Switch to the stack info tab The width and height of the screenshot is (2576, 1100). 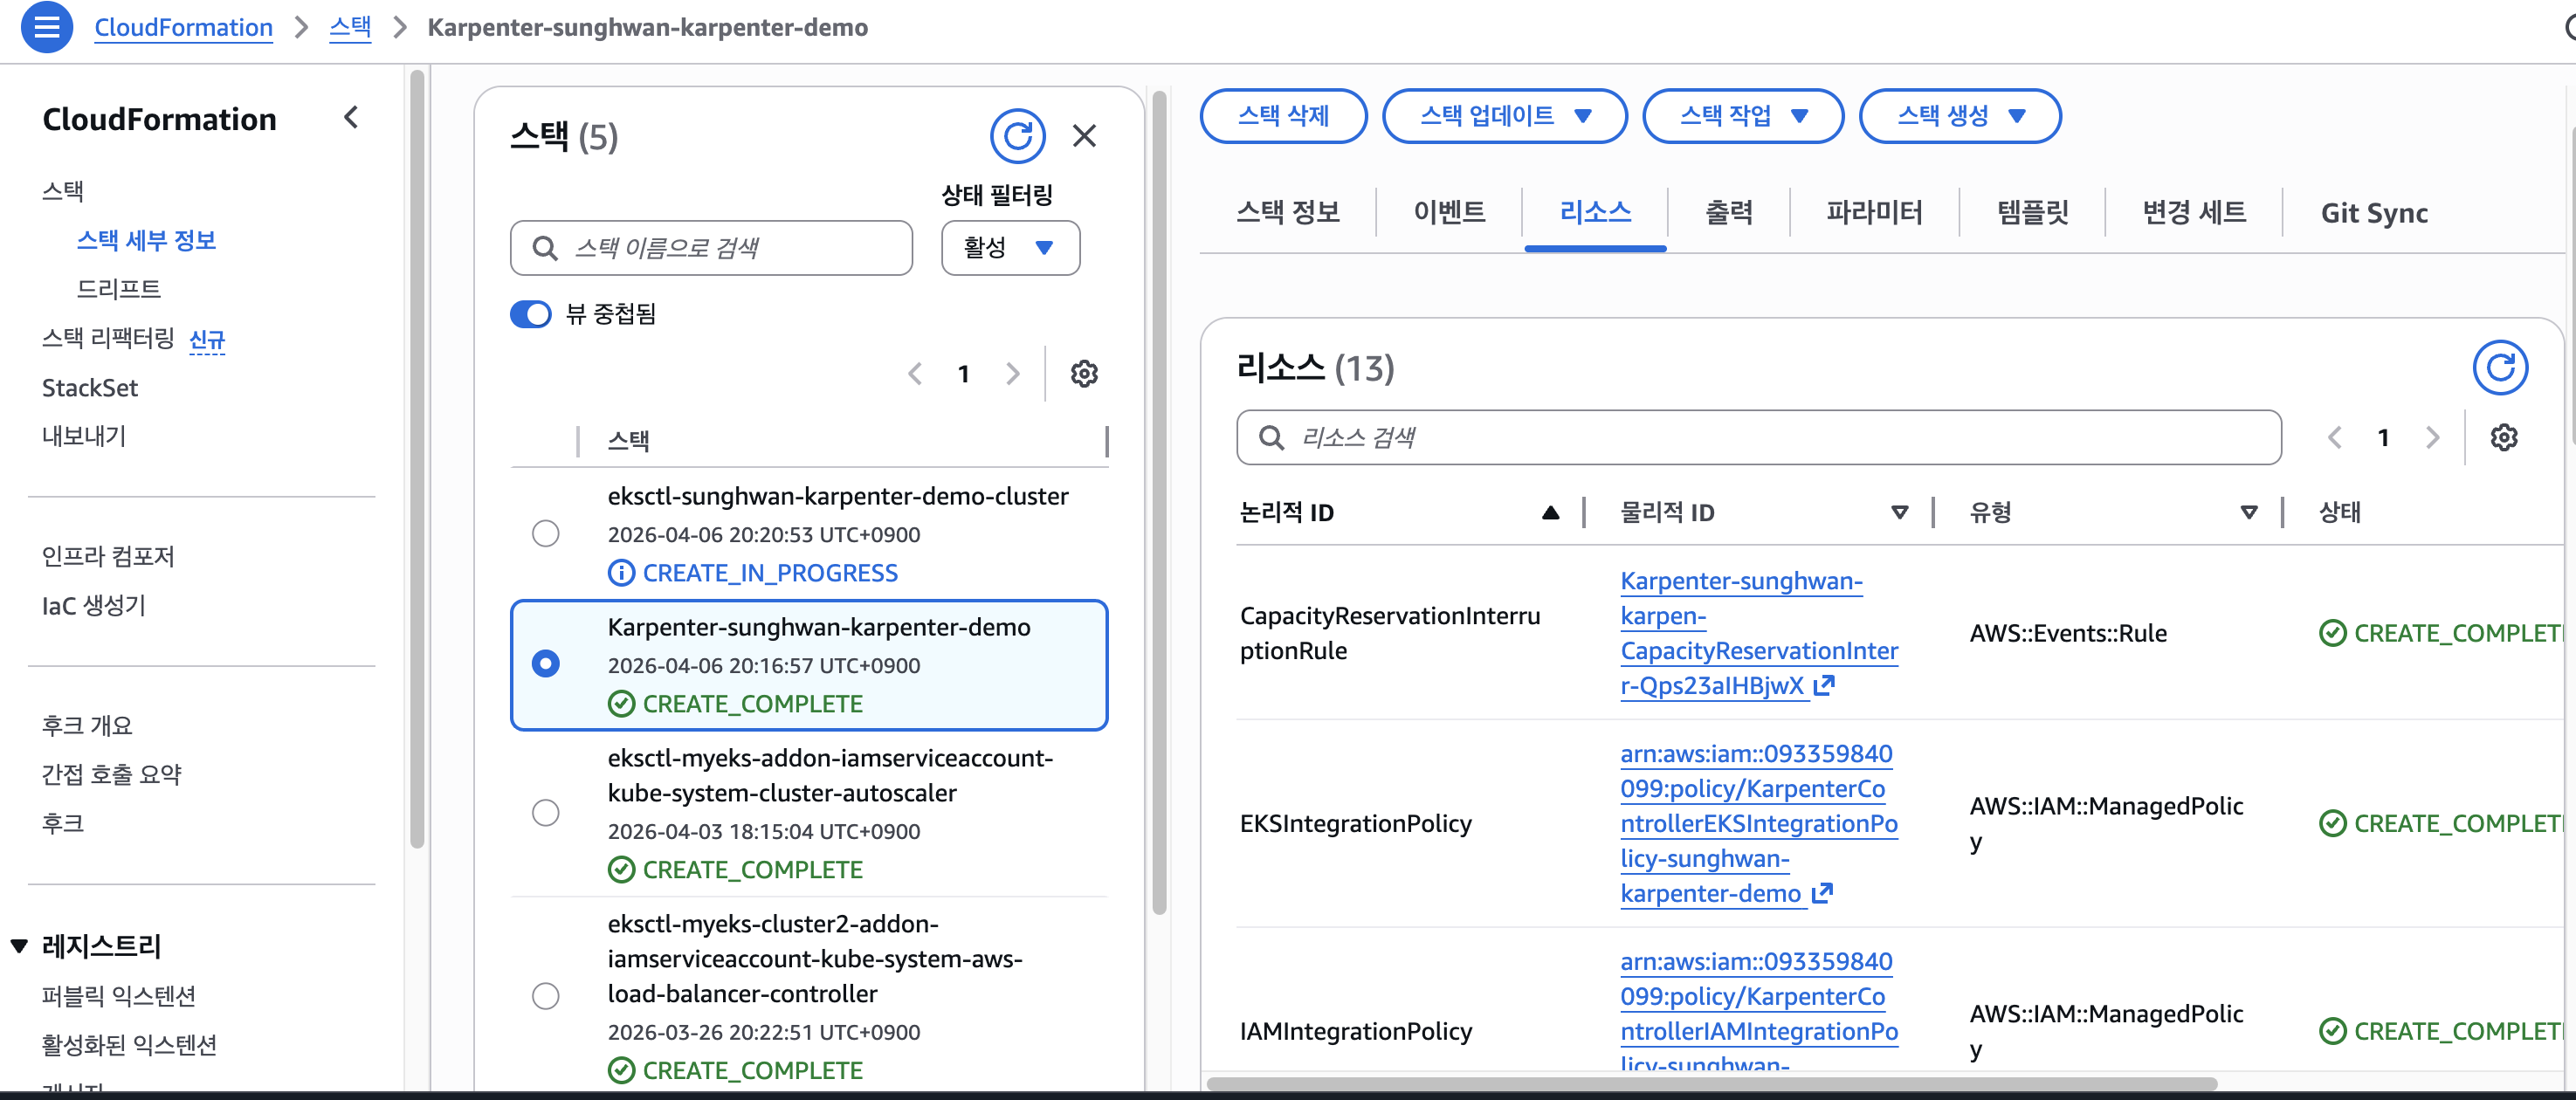(x=1288, y=213)
